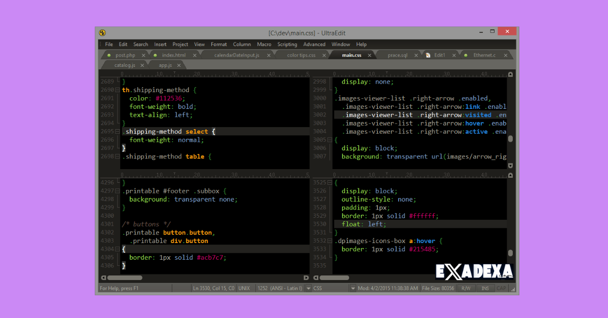Screen dimensions: 608x318
Task: Click the up arrow of top-right vertical scrollbar
Action: coord(510,75)
